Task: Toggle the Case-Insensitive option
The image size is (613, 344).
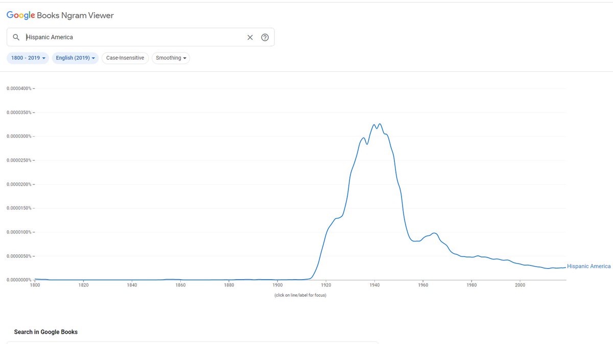Action: click(125, 58)
